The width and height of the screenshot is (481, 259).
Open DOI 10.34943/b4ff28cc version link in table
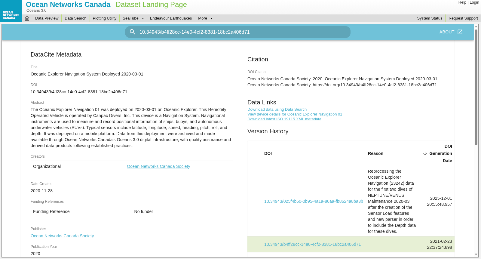(x=312, y=244)
